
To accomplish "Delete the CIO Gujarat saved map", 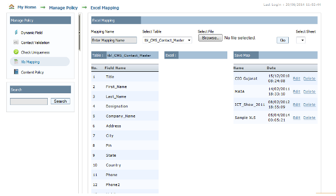I will [x=309, y=79].
